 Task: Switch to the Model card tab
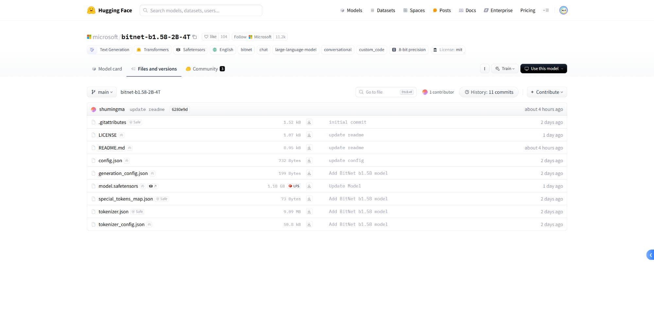tap(107, 69)
